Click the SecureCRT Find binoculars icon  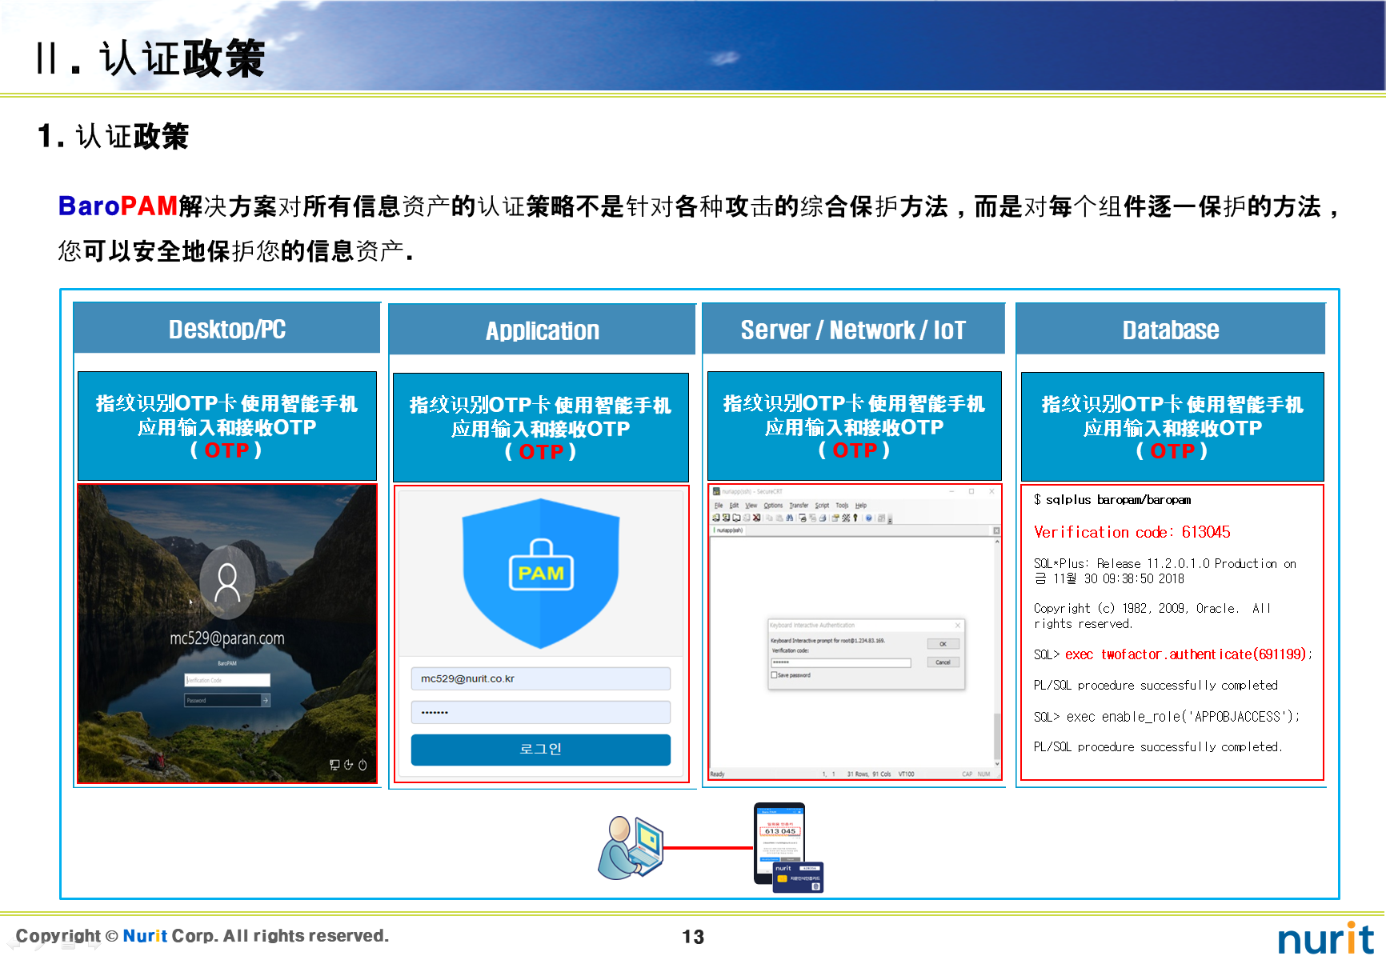[789, 518]
